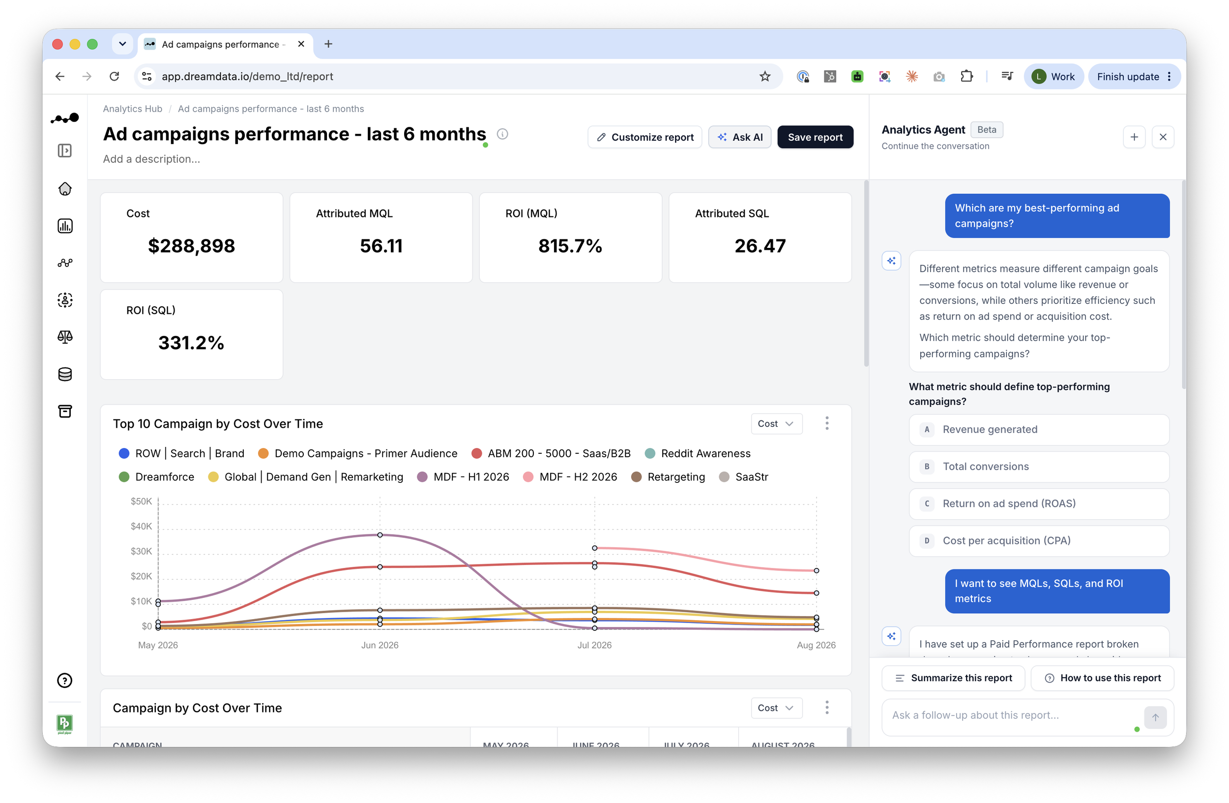Open Cost dropdown on Campaign by Cost table

pyautogui.click(x=776, y=708)
